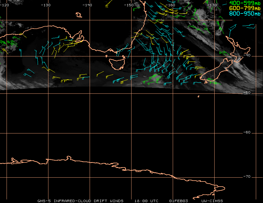Click the -140 longitude label
This screenshot has width=263, height=203.
point(87,5)
